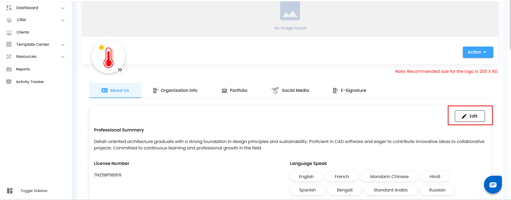Click the Resources icon in sidebar
Viewport: 511px width, 200px height.
point(9,56)
